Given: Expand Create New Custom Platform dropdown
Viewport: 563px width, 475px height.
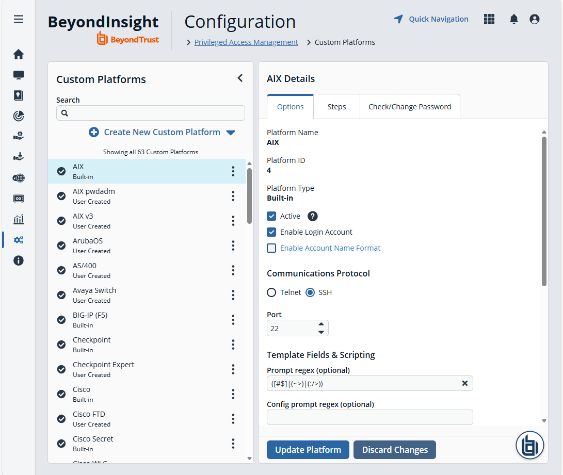Looking at the screenshot, I should coord(231,133).
